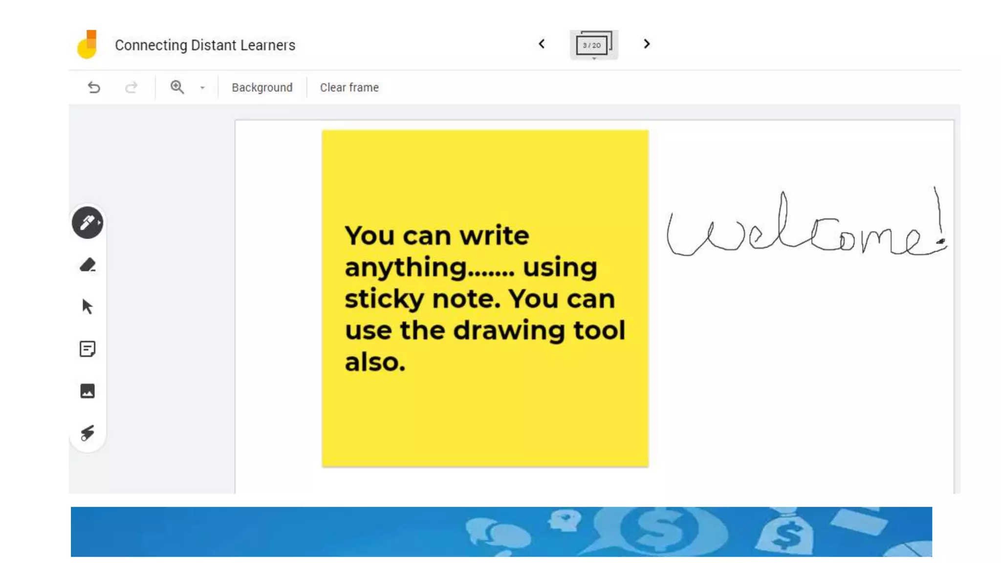Select the Pen drawing tool
Screen dimensions: 1001x563
pyautogui.click(x=87, y=223)
